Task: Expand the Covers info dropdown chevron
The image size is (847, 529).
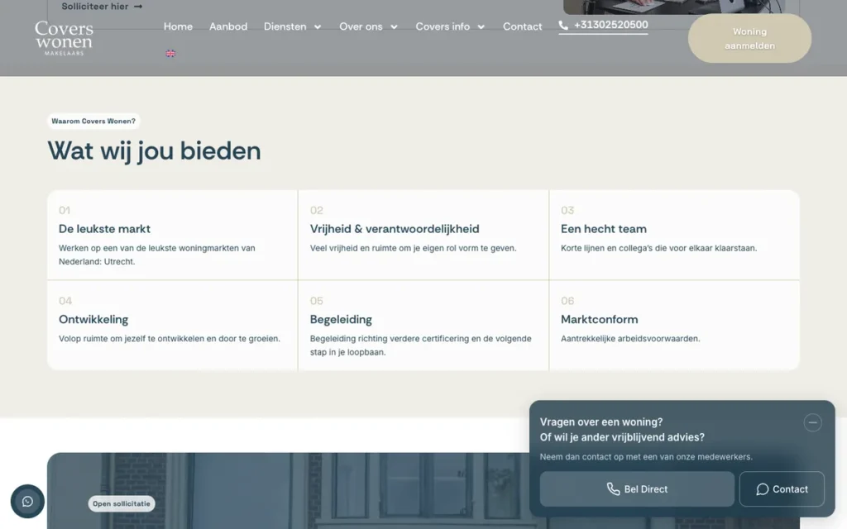Action: tap(481, 27)
